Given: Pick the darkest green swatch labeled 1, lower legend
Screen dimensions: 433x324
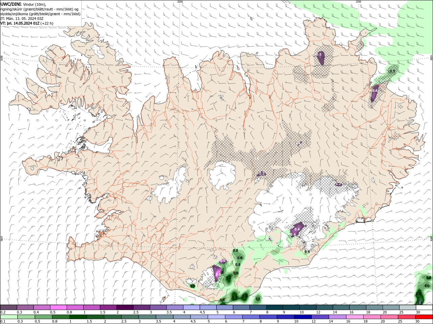Looking at the screenshot, I should (x=78, y=317).
